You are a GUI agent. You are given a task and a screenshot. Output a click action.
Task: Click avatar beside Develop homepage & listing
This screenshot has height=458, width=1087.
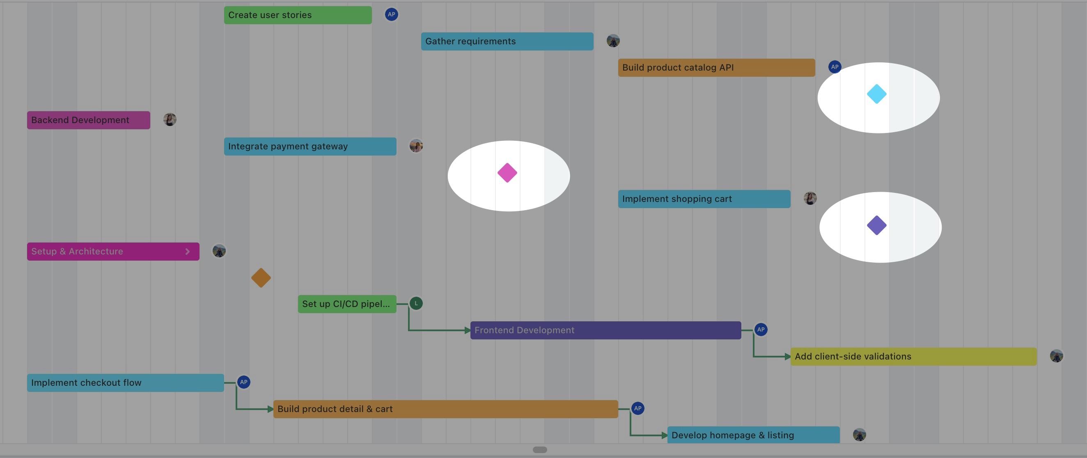tap(859, 435)
